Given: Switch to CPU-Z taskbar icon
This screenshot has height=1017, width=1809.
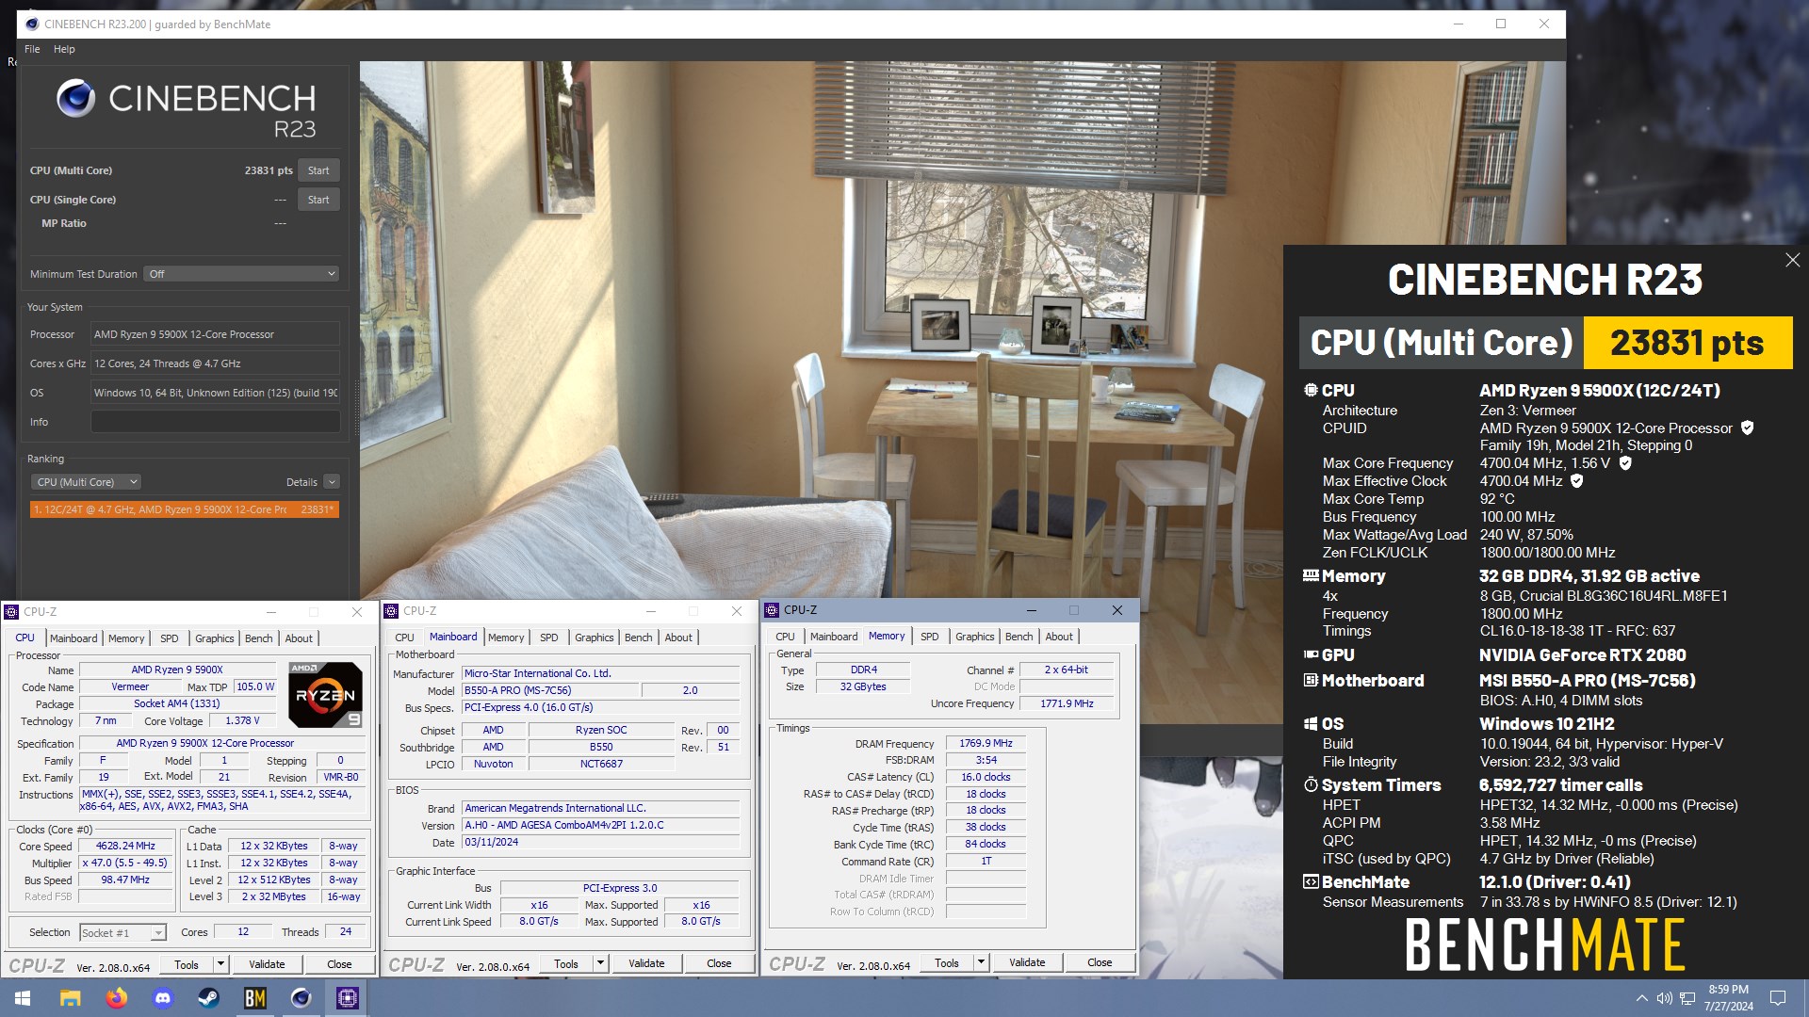Looking at the screenshot, I should 347,998.
